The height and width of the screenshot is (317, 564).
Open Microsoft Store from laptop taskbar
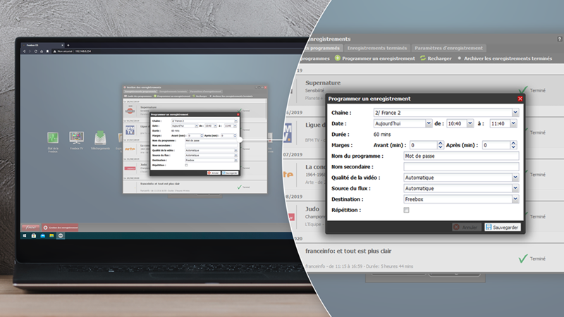33,236
